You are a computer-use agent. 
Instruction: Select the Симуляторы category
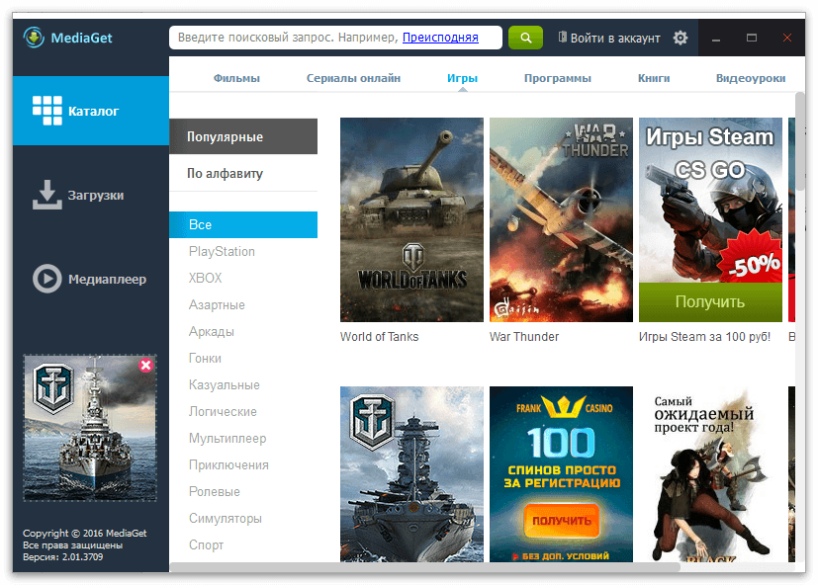tap(226, 518)
